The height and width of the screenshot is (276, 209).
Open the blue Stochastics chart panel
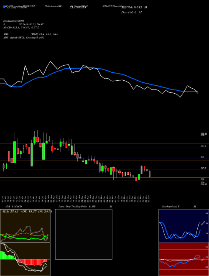184,226
